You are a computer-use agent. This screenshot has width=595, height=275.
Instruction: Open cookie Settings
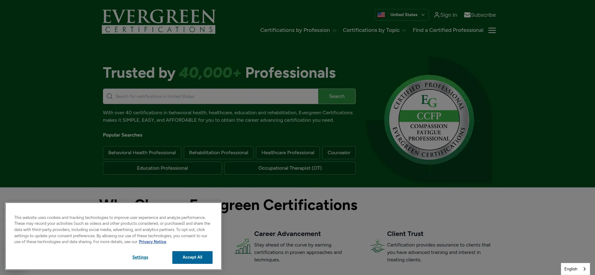coord(140,257)
